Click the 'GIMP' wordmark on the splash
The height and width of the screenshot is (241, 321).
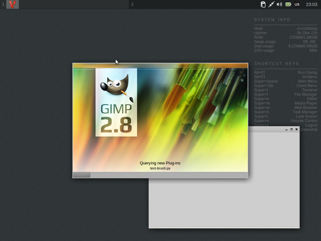[116, 109]
